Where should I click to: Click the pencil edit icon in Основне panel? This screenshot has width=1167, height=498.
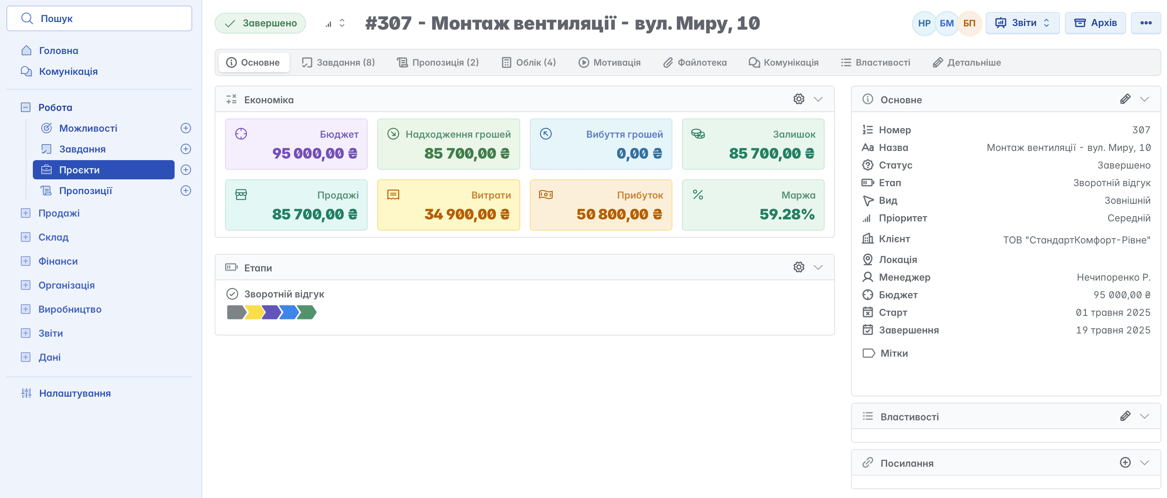click(x=1125, y=99)
